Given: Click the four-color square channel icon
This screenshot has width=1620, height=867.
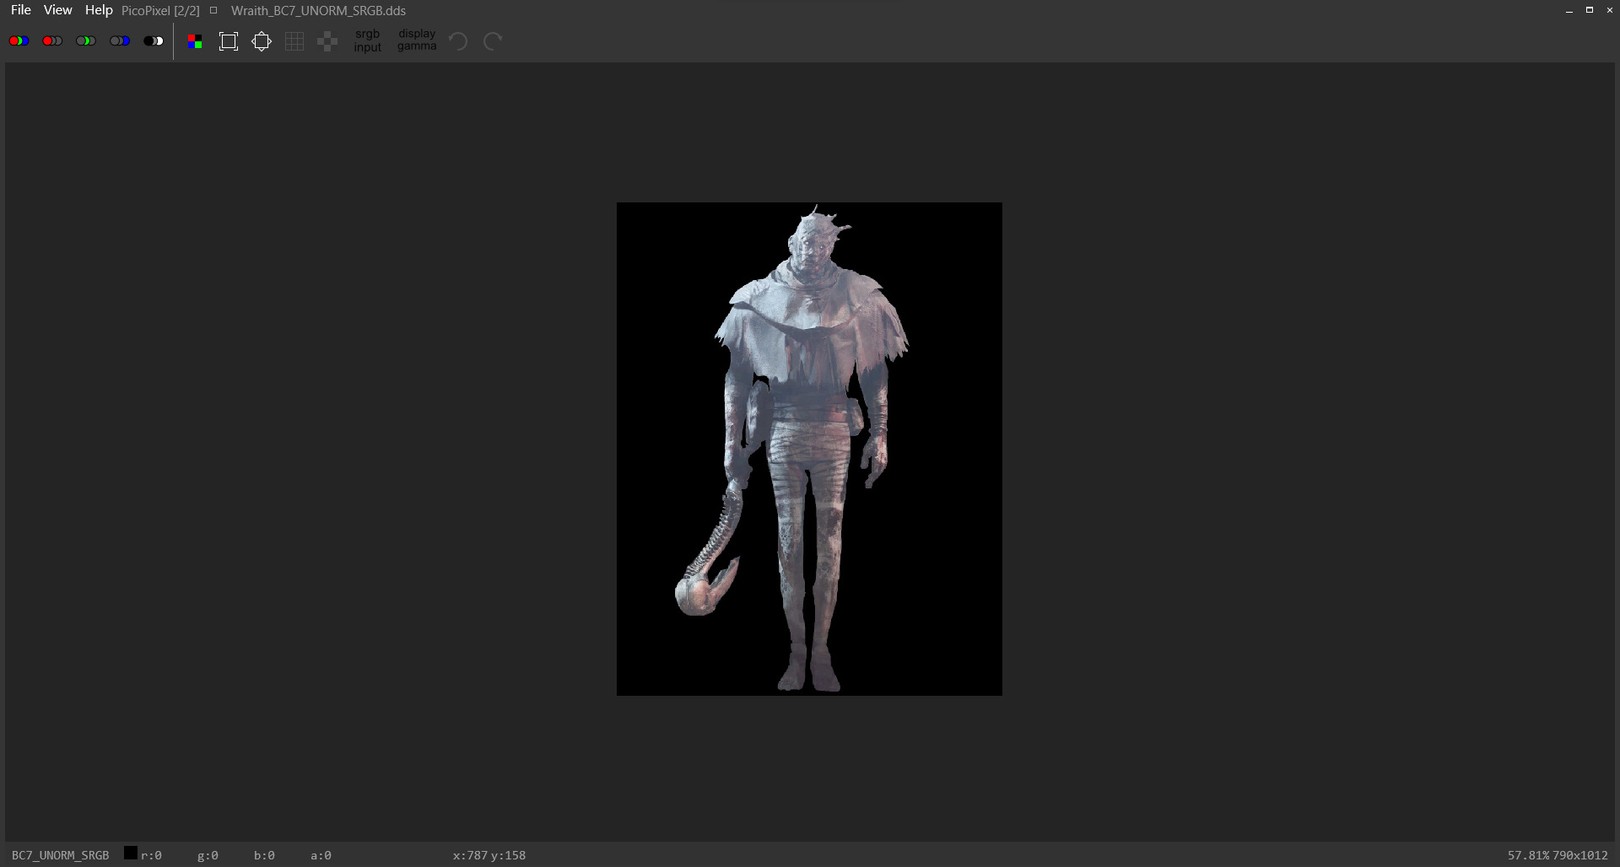Looking at the screenshot, I should pyautogui.click(x=195, y=41).
